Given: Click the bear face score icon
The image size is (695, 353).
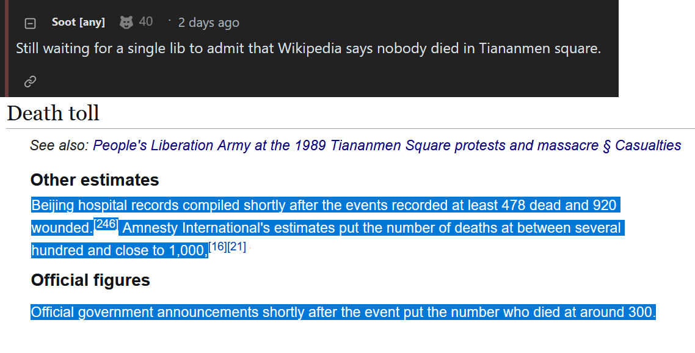Looking at the screenshot, I should [x=126, y=22].
